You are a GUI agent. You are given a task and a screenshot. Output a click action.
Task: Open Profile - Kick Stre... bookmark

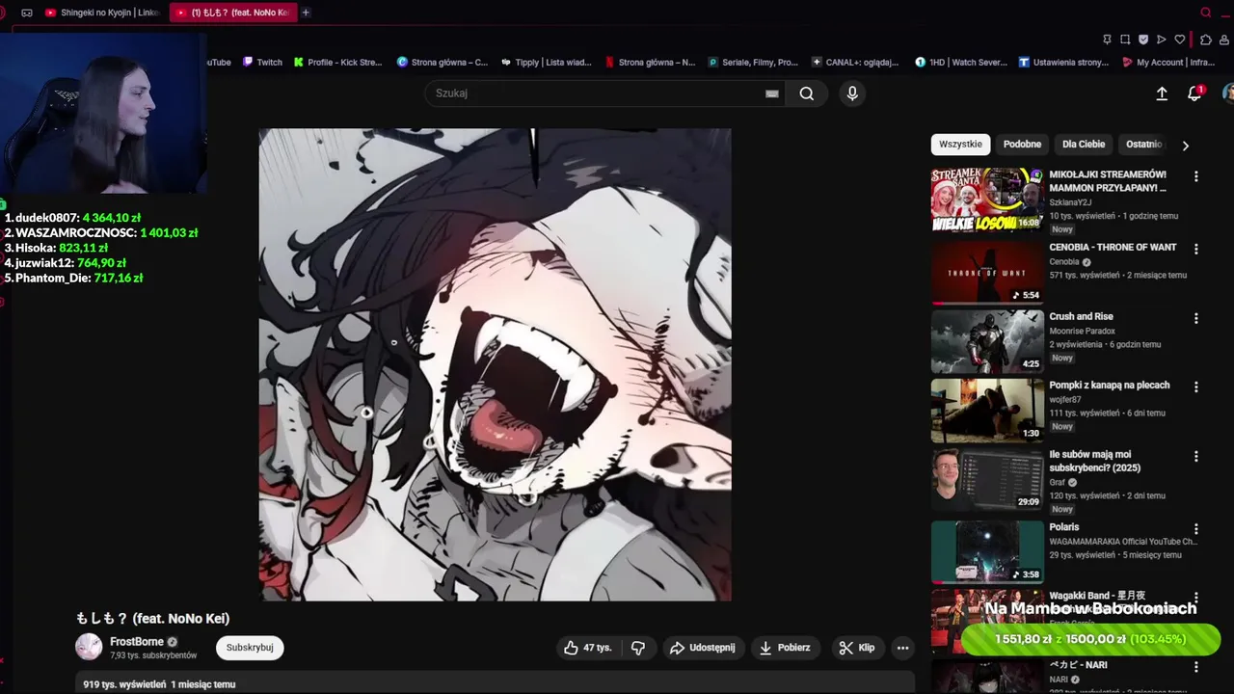(x=338, y=63)
